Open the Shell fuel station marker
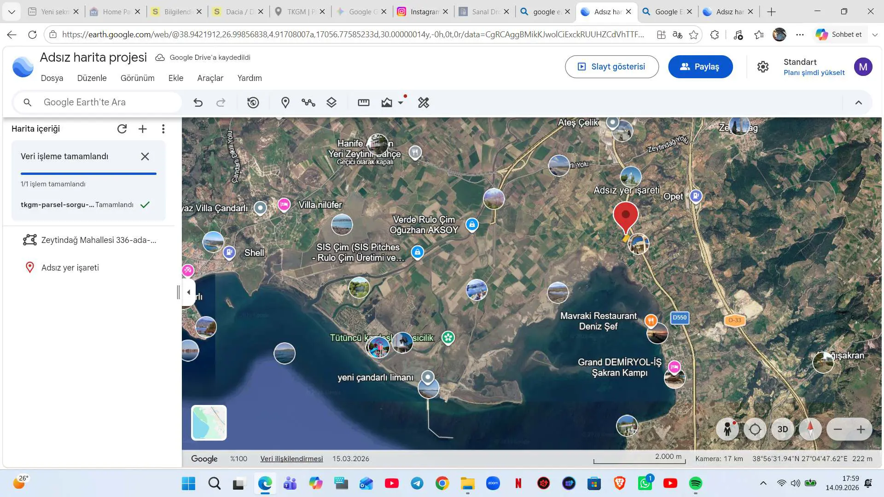 [229, 252]
